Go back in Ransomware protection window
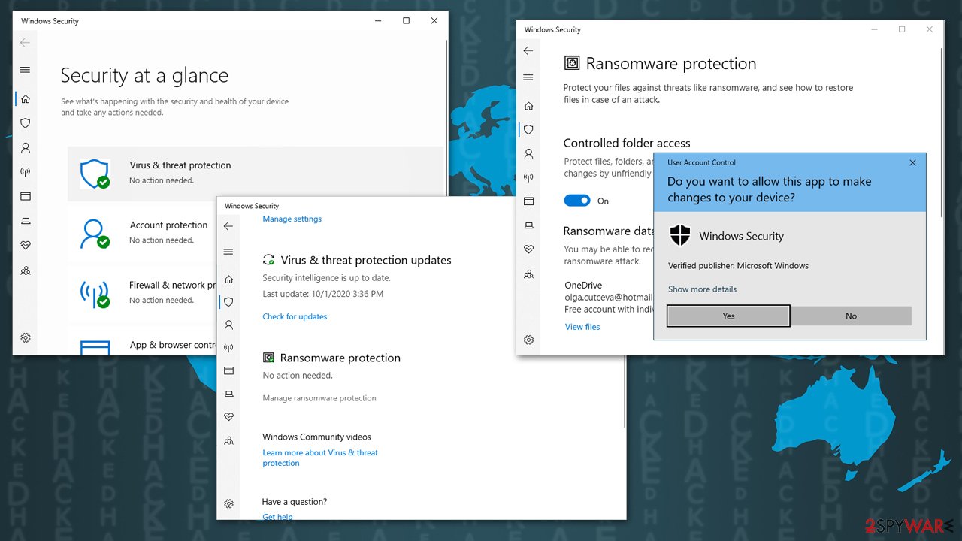 [x=528, y=50]
